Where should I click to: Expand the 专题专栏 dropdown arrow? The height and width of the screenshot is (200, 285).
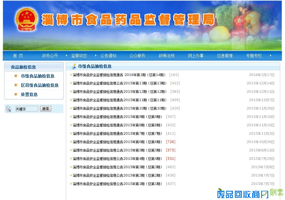[271, 56]
